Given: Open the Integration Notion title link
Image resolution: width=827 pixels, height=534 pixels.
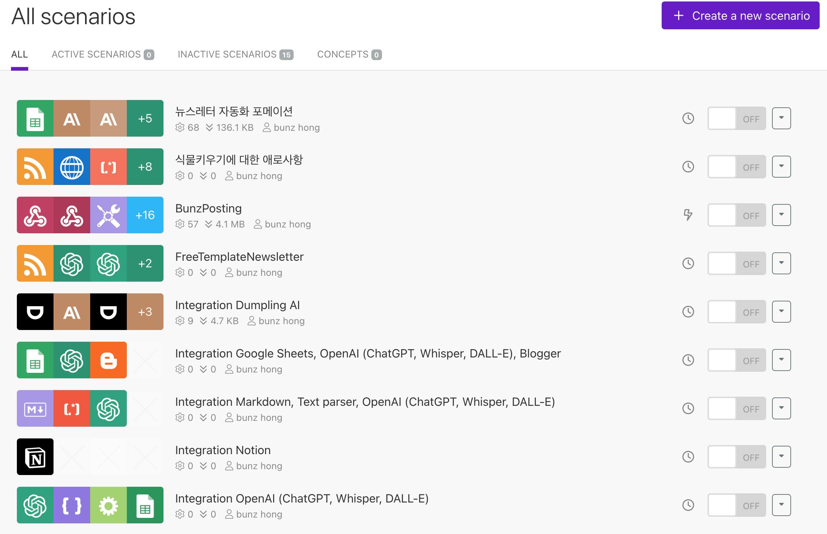Looking at the screenshot, I should click(x=223, y=450).
